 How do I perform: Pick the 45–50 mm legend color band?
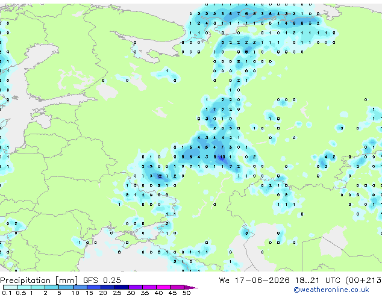tap(177, 287)
